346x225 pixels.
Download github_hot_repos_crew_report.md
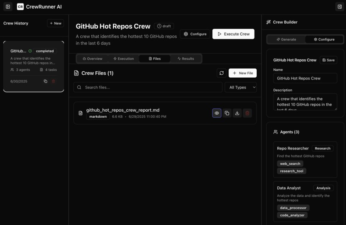click(237, 113)
